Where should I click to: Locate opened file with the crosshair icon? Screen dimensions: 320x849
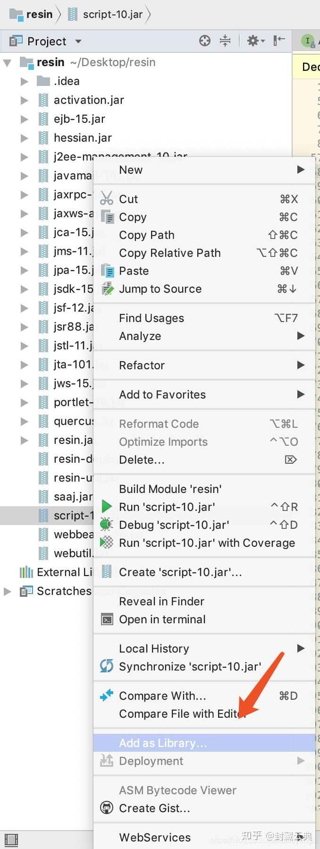[x=204, y=41]
